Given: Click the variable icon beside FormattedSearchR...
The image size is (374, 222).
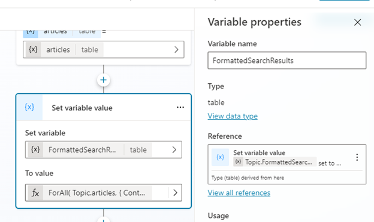Looking at the screenshot, I should [x=35, y=150].
